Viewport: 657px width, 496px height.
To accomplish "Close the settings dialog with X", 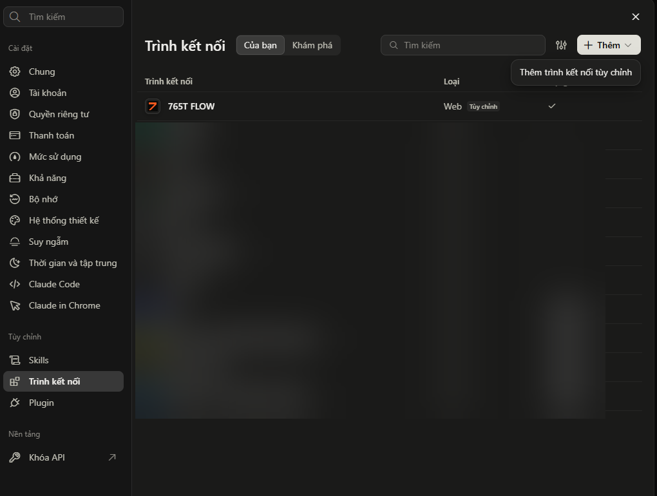I will pyautogui.click(x=636, y=17).
